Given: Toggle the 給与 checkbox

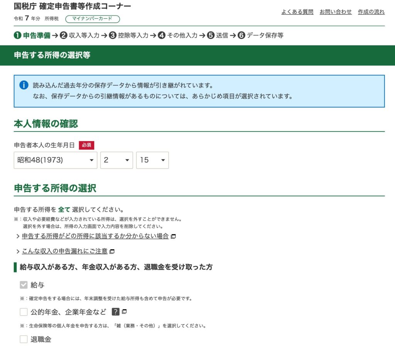Looking at the screenshot, I should click(x=24, y=285).
